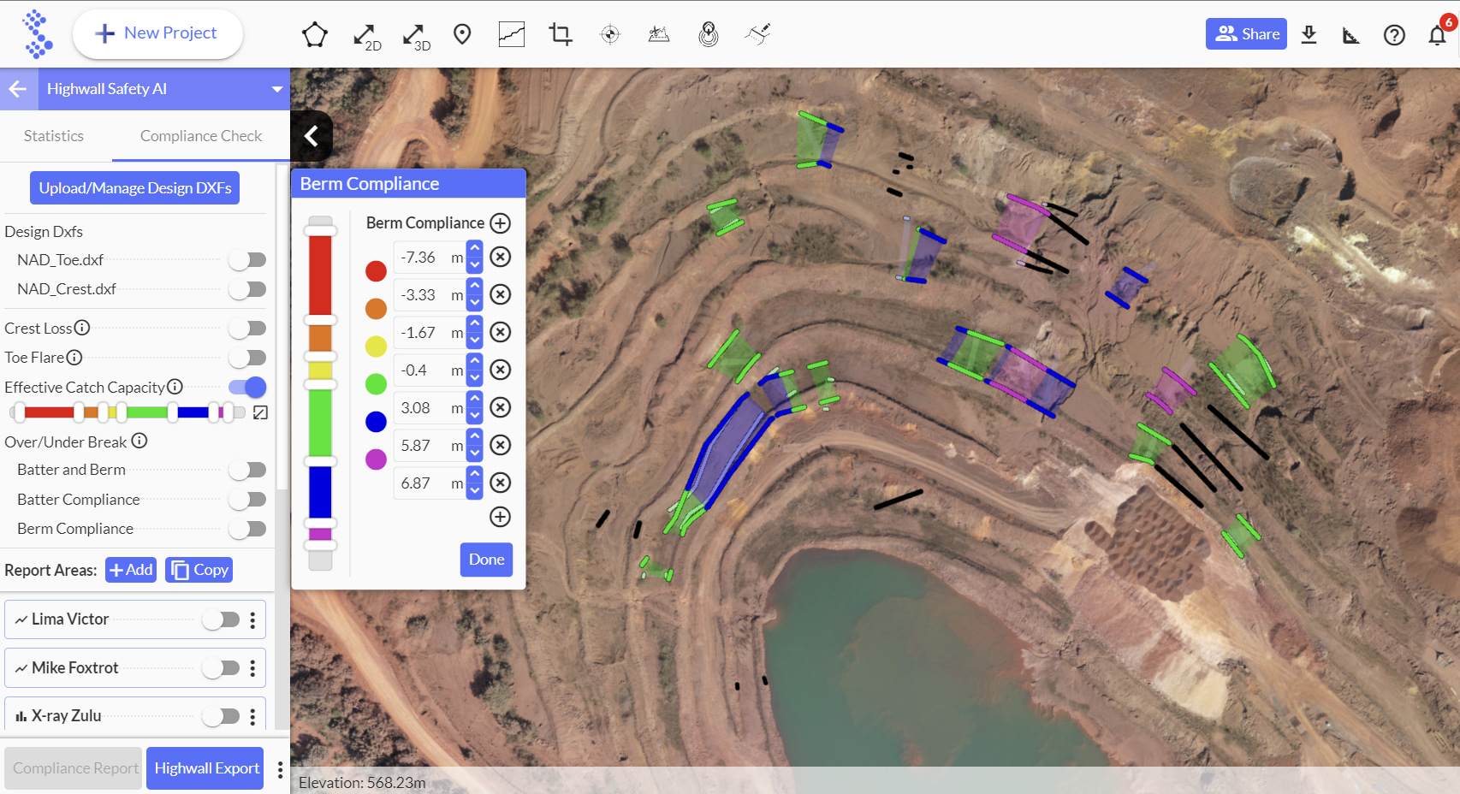Switch to the Statistics tab
This screenshot has height=794, width=1460.
tap(54, 136)
